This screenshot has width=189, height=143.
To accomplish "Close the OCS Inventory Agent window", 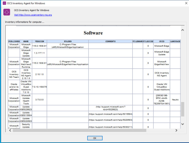I will [186, 3].
